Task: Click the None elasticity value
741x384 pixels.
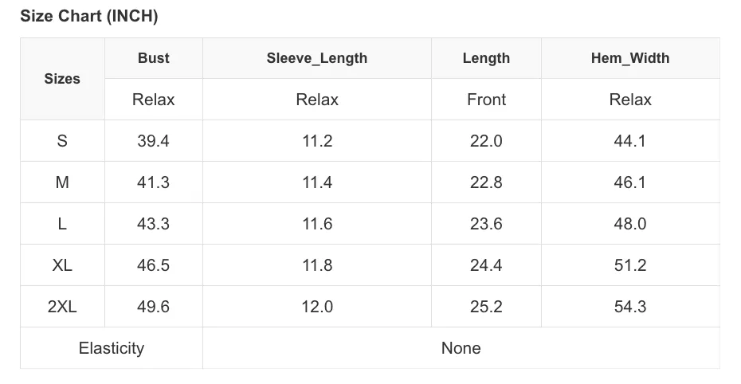Action: pyautogui.click(x=461, y=348)
